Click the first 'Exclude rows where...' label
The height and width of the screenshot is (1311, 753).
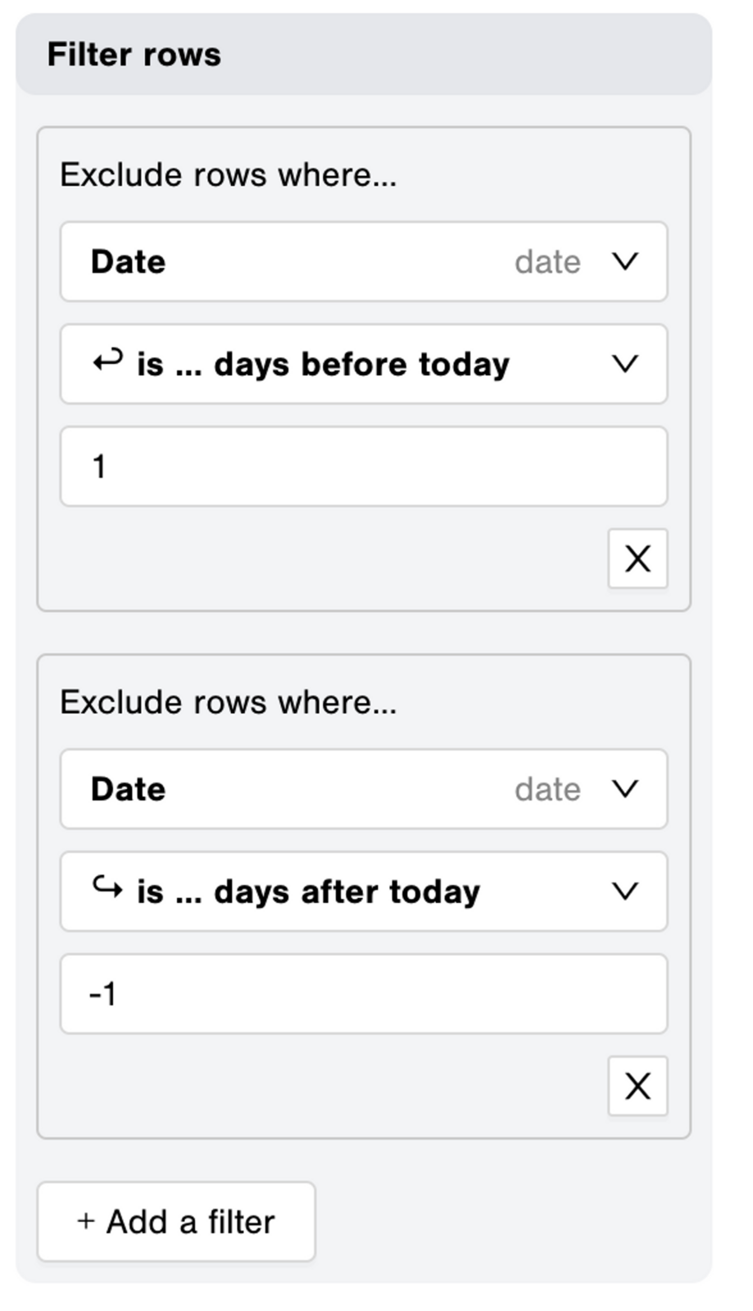228,175
